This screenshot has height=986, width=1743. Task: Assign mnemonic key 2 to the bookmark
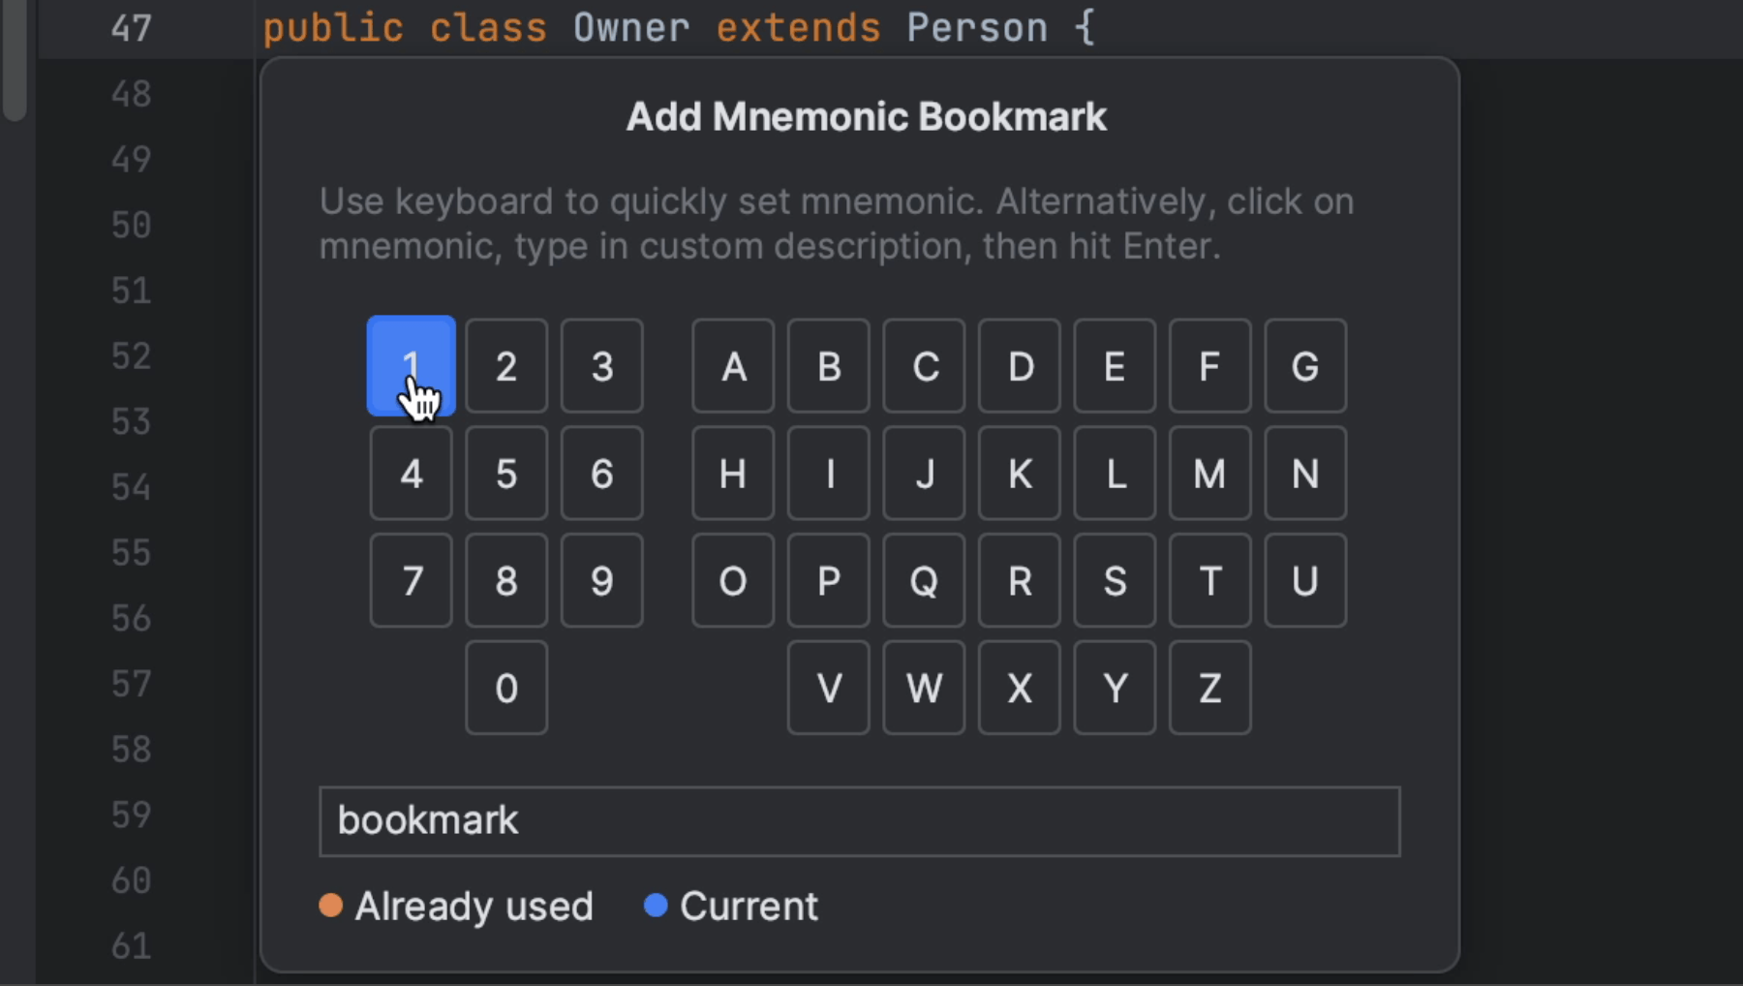506,366
